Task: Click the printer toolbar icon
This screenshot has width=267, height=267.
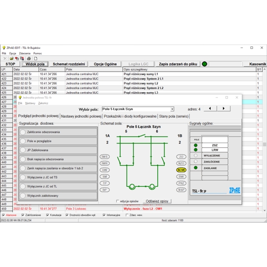Action: (x=29, y=58)
